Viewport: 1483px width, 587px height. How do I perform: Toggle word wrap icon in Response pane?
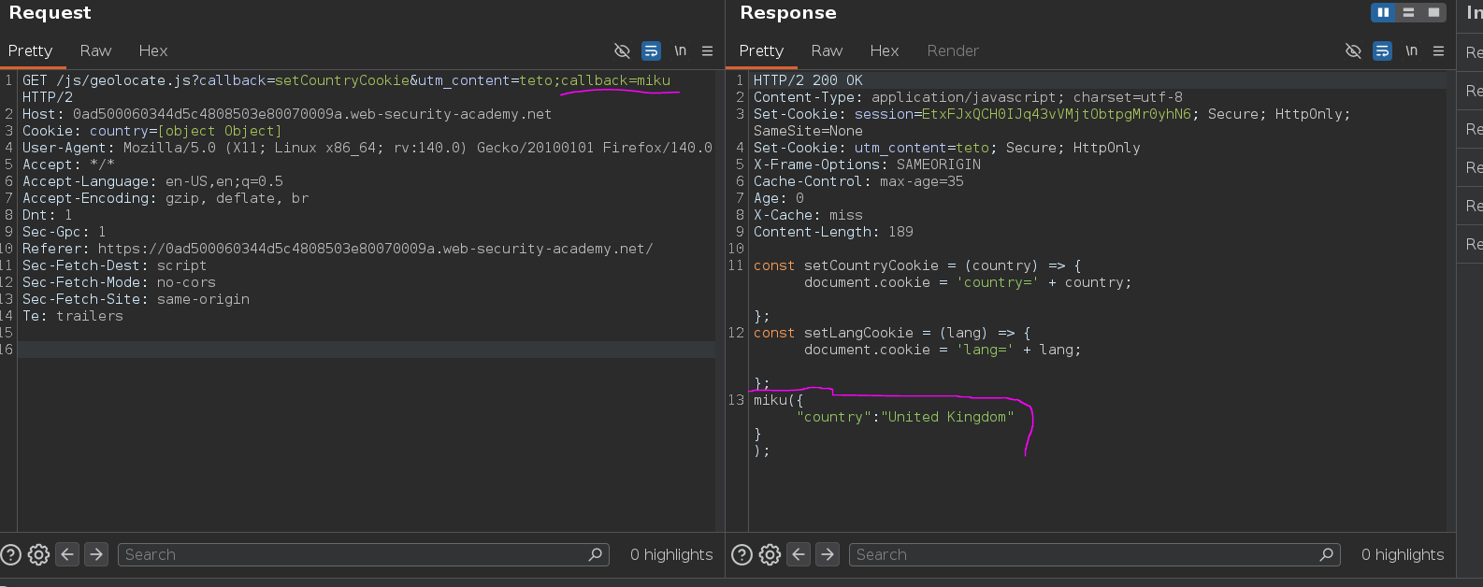pos(1382,50)
